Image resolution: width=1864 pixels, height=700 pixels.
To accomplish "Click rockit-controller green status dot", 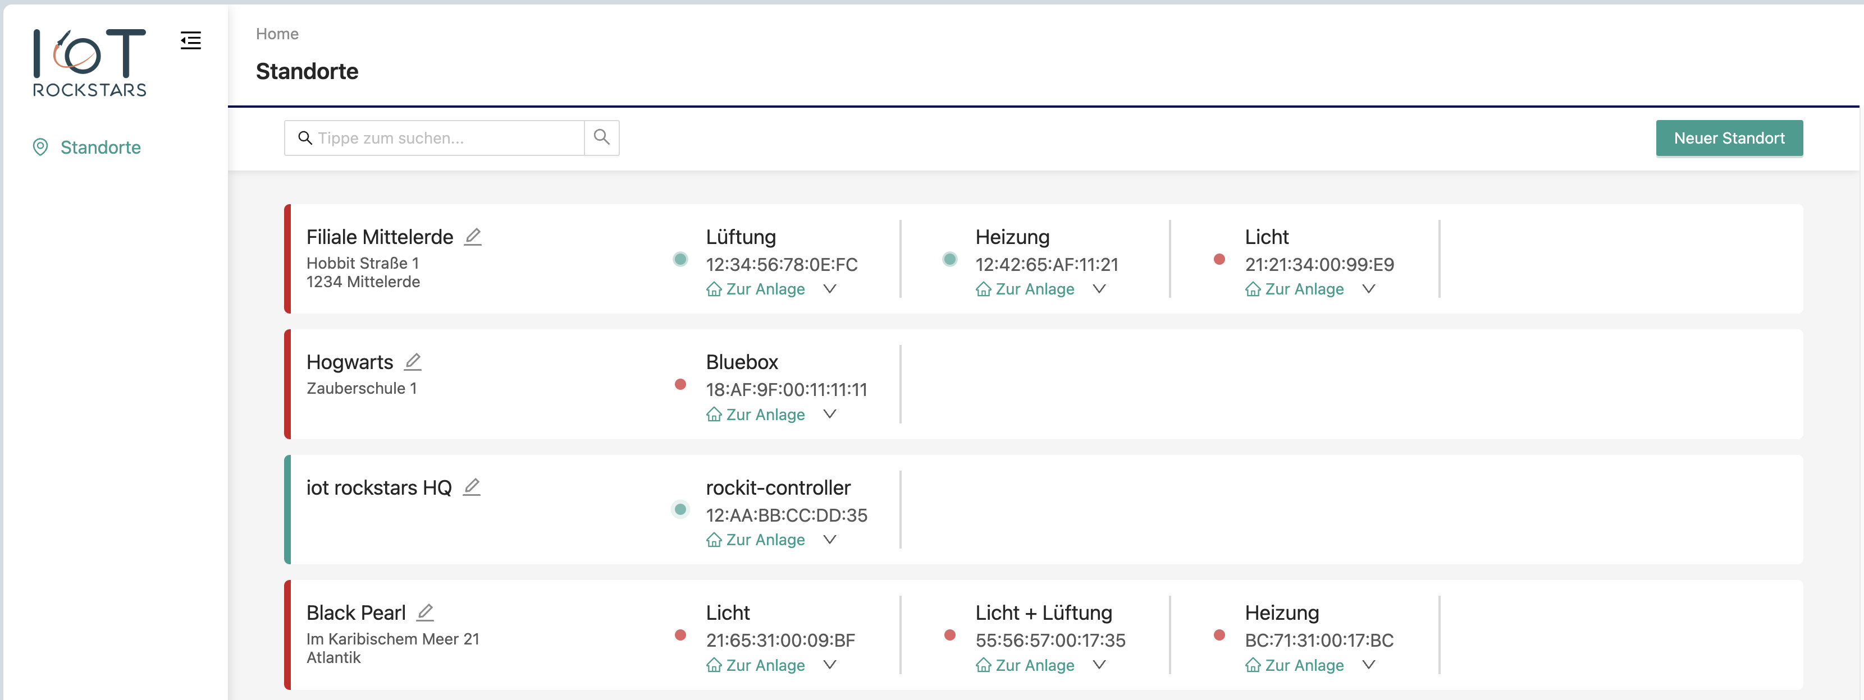I will pos(680,509).
